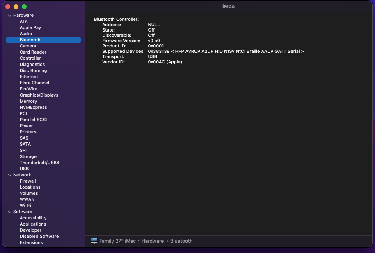Click the Address value NULL
This screenshot has height=253, width=375.
(x=154, y=25)
